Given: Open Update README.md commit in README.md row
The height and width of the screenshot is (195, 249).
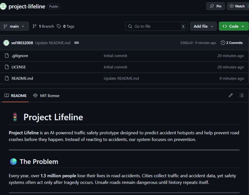Looking at the screenshot, I should (121, 78).
